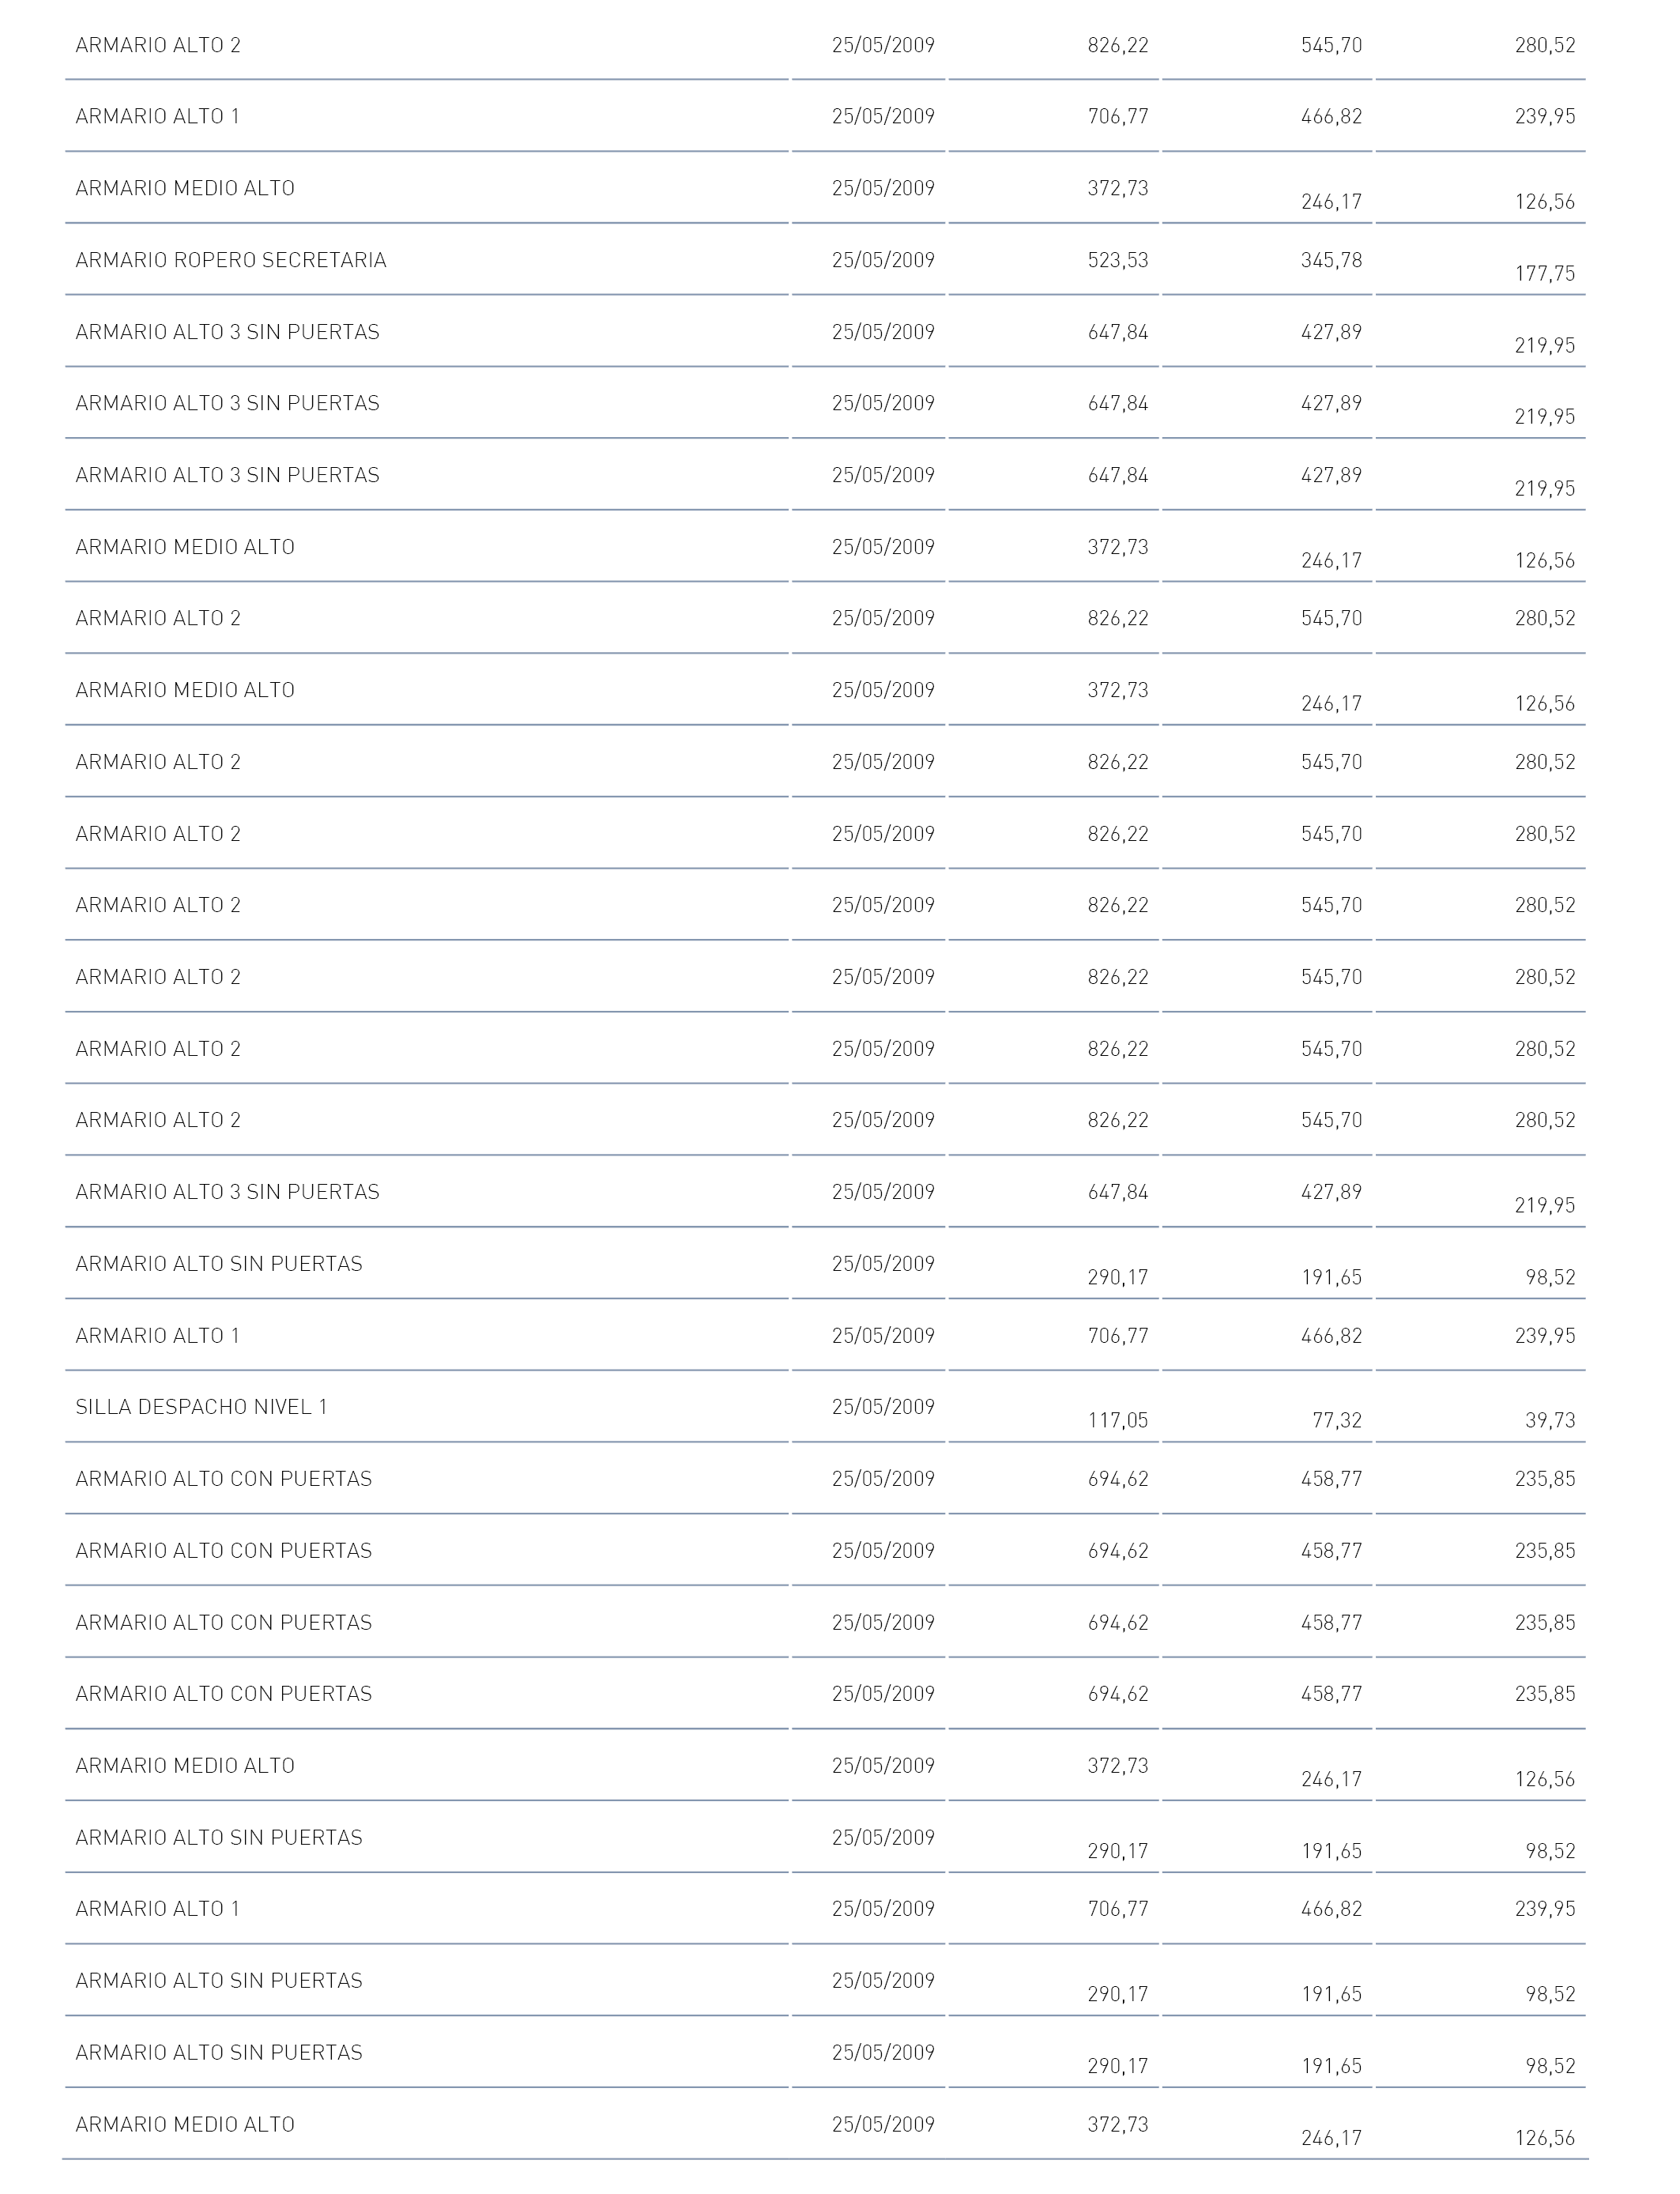This screenshot has width=1680, height=2194.
Task: Click the 177,75 cell
Action: point(1545,274)
